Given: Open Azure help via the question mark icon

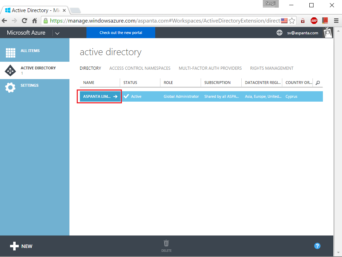Looking at the screenshot, I should [x=317, y=246].
